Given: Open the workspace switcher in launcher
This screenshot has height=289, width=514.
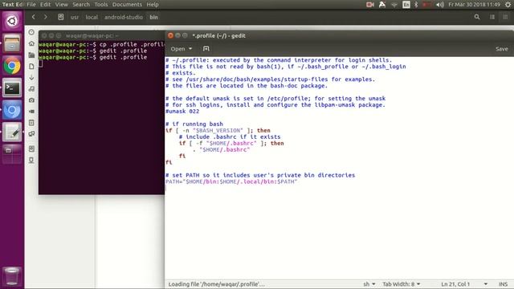Looking at the screenshot, I should (12, 154).
